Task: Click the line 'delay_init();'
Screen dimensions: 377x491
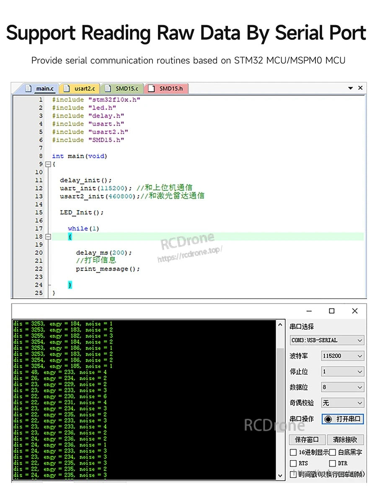Action: coord(85,180)
